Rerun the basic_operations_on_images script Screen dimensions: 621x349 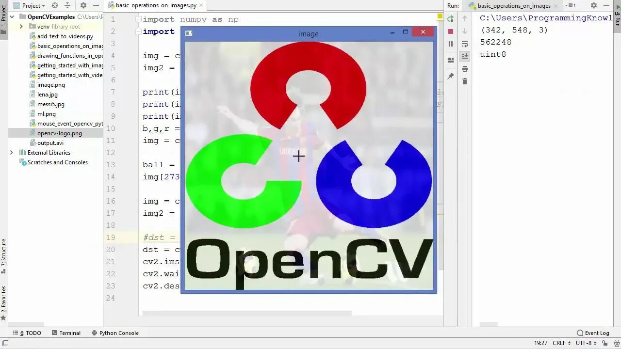pos(450,18)
